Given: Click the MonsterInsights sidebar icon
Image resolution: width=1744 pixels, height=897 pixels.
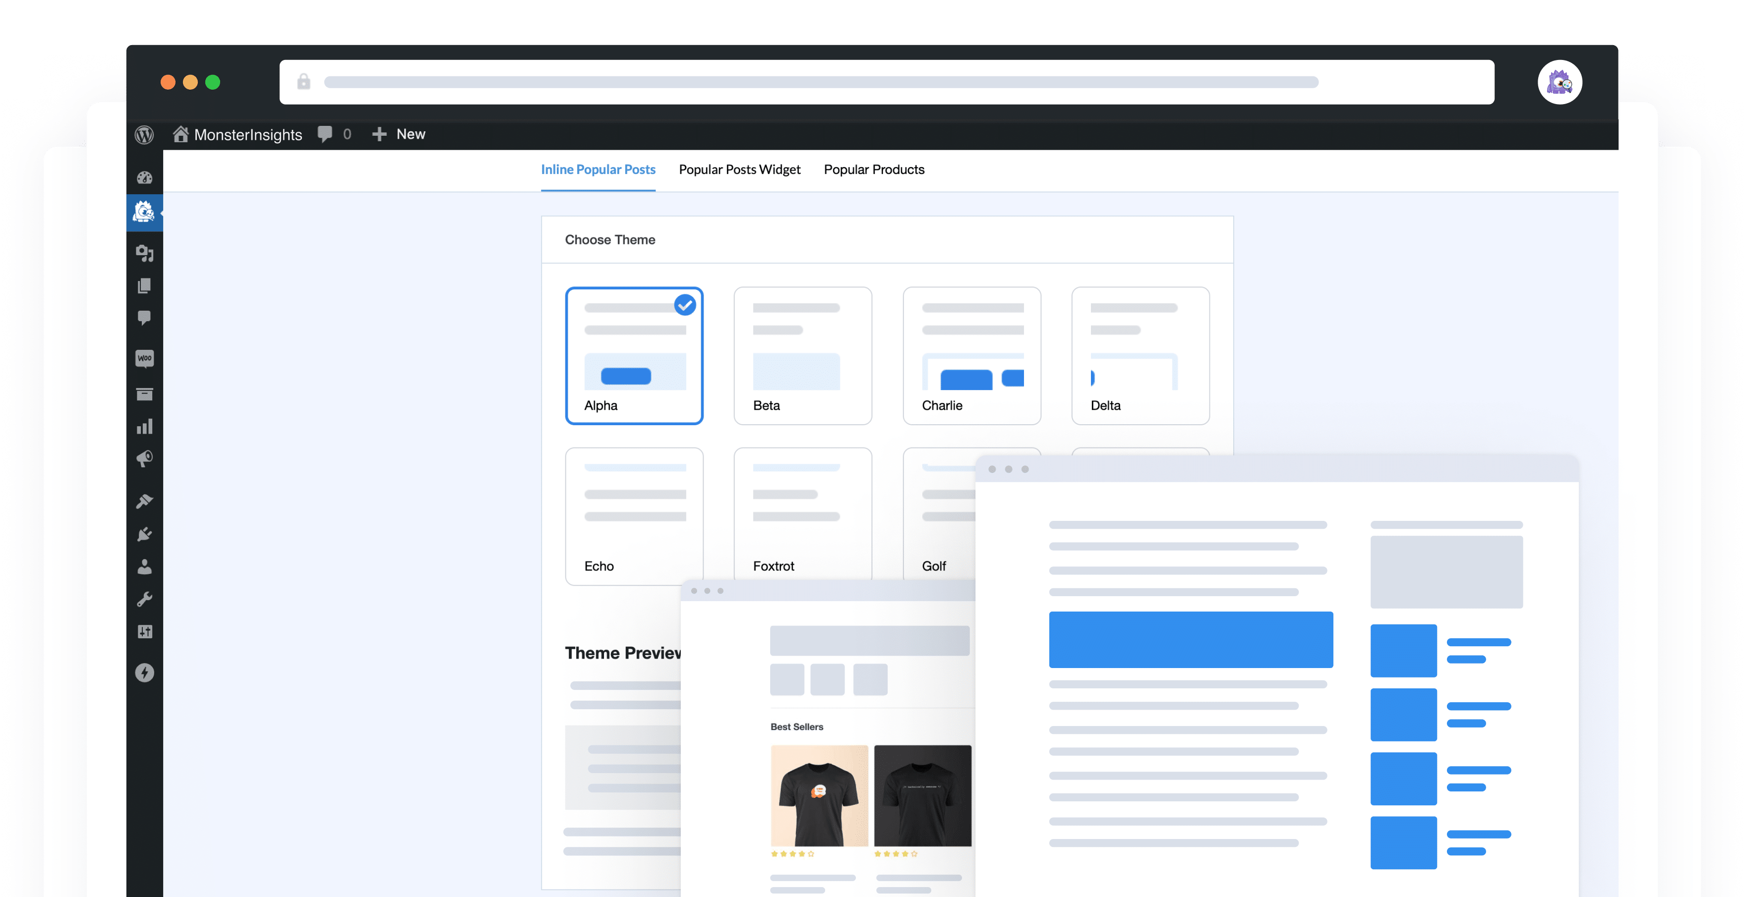Looking at the screenshot, I should 144,213.
